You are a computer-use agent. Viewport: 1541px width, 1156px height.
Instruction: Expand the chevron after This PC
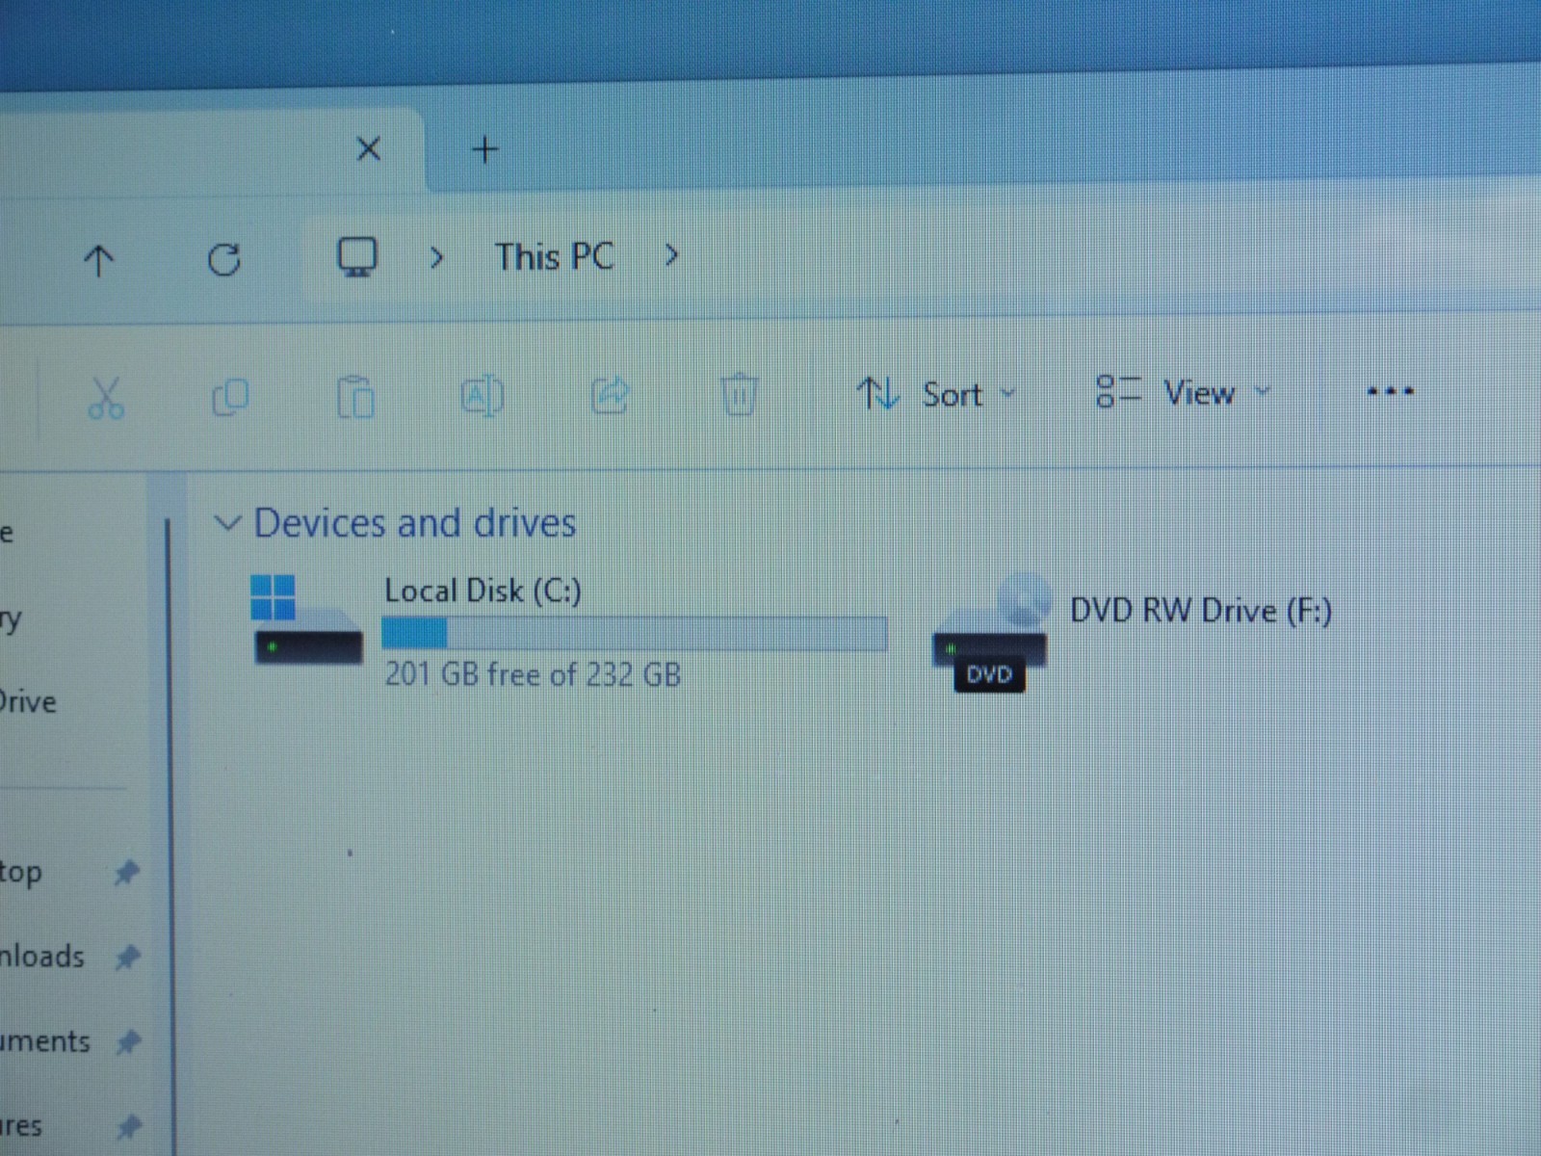(671, 255)
